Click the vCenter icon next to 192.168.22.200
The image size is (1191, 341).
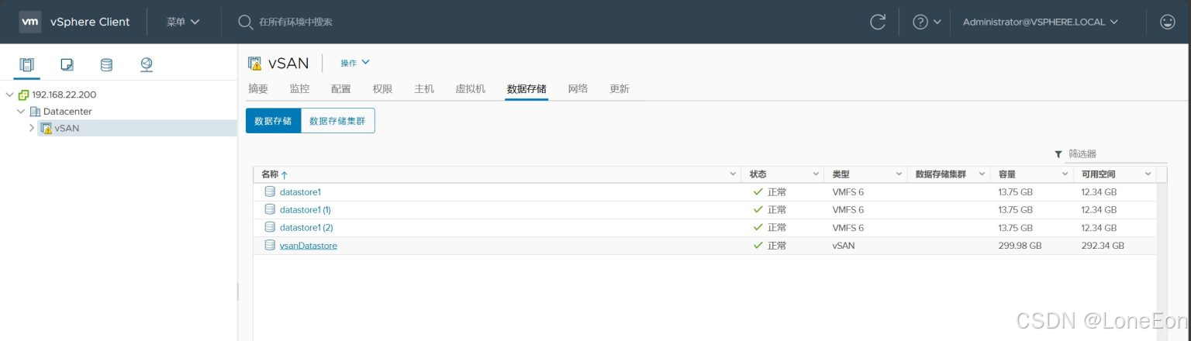[x=23, y=95]
